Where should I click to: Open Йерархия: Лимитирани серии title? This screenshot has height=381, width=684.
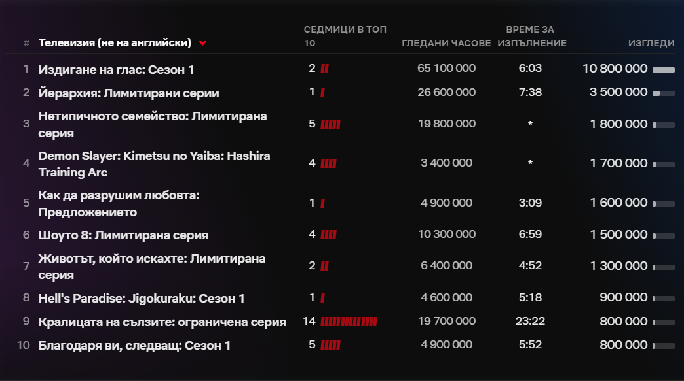[128, 93]
